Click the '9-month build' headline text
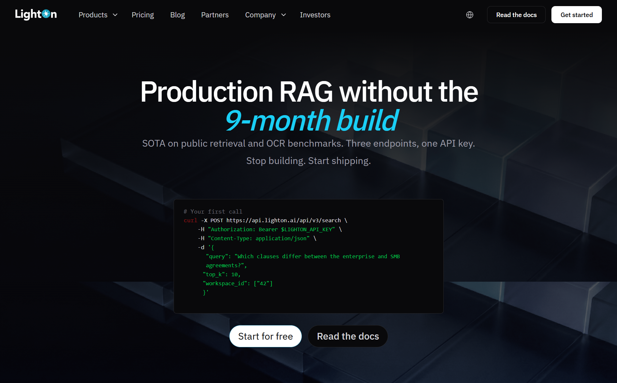 point(311,121)
